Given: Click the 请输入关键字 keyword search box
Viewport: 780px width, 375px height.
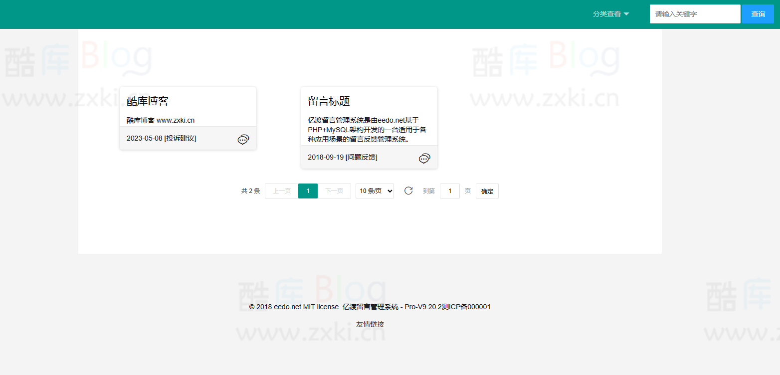Looking at the screenshot, I should coord(695,14).
